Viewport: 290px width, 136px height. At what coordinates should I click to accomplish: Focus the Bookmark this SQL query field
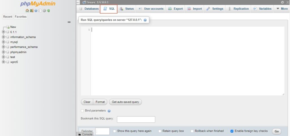click(x=136, y=119)
